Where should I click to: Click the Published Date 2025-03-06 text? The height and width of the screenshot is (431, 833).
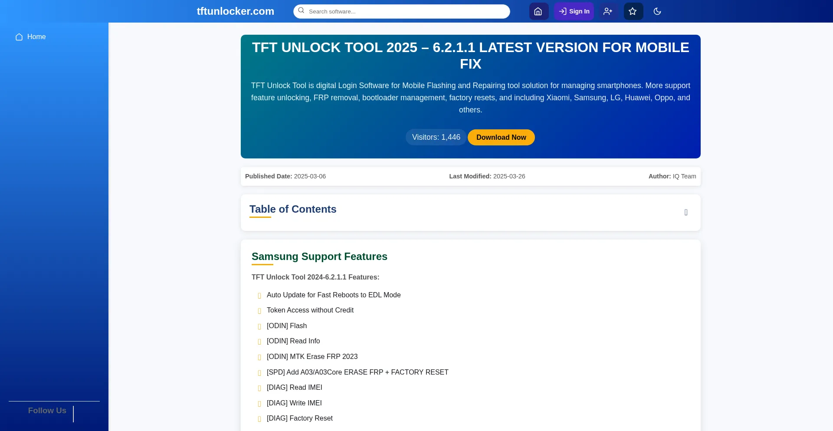(x=285, y=176)
